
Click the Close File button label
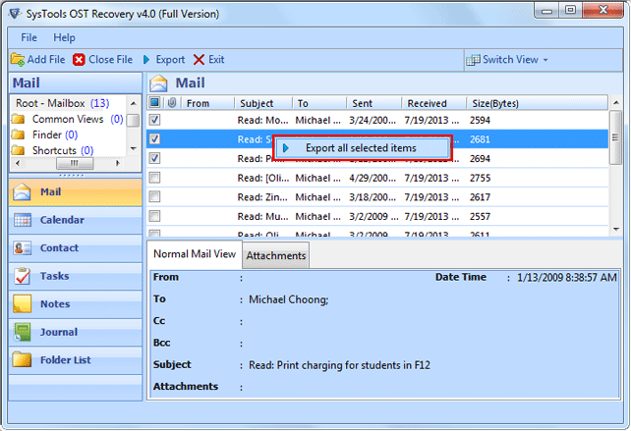[x=110, y=60]
